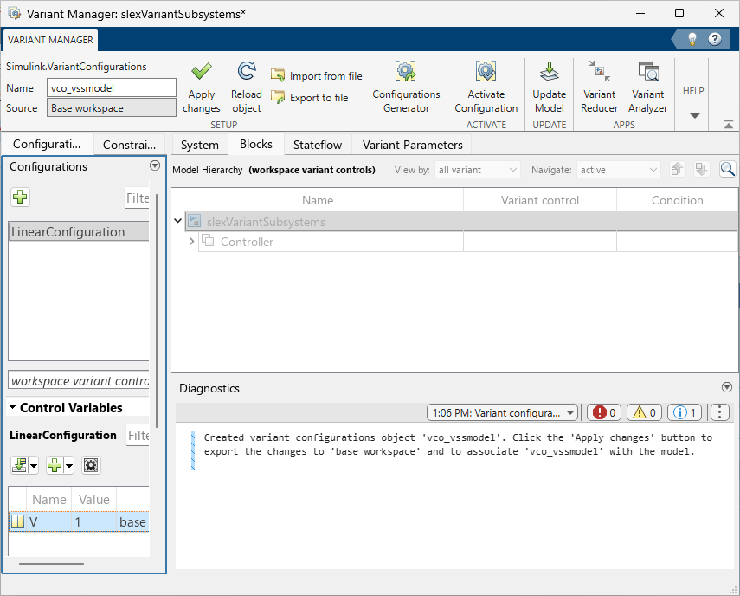Add a new configuration with the green plus
The height and width of the screenshot is (596, 740).
point(20,197)
